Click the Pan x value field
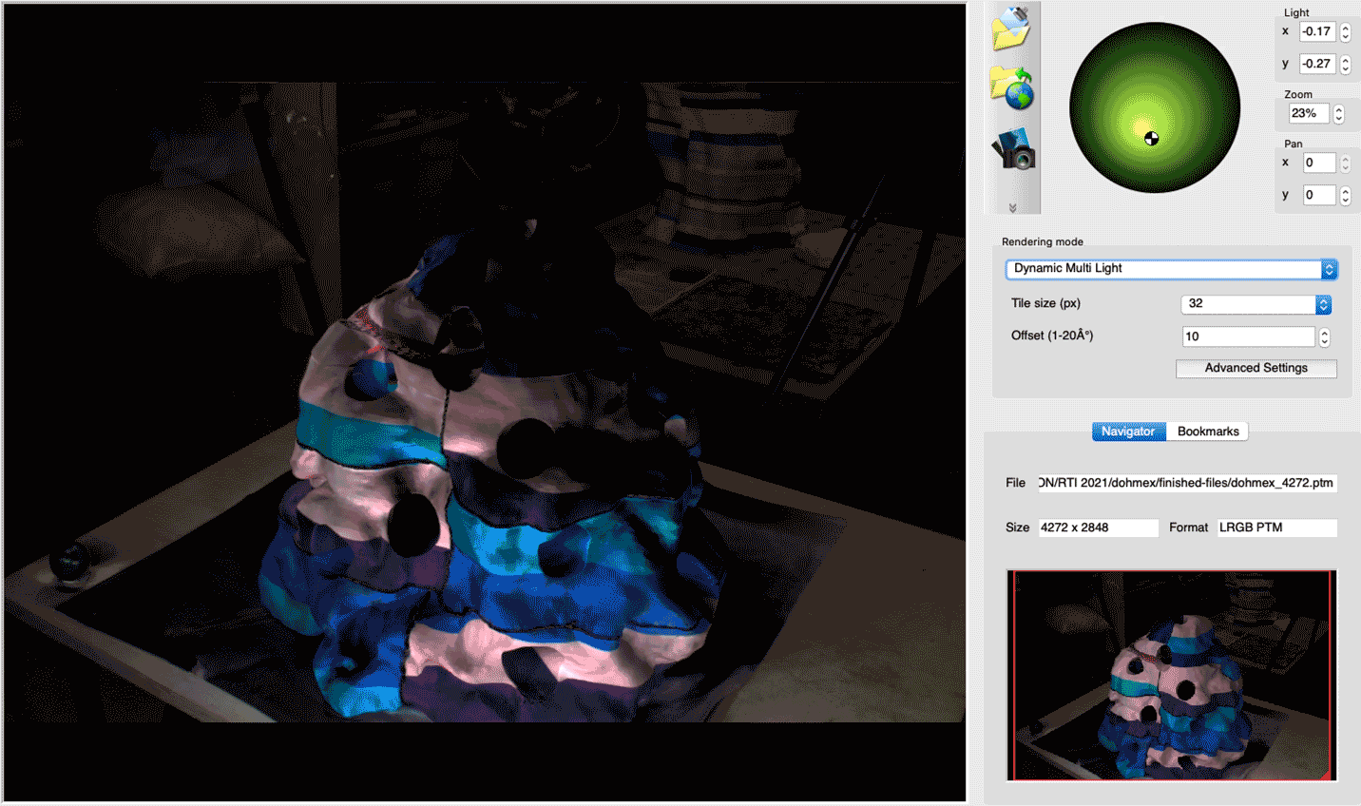 click(1319, 163)
